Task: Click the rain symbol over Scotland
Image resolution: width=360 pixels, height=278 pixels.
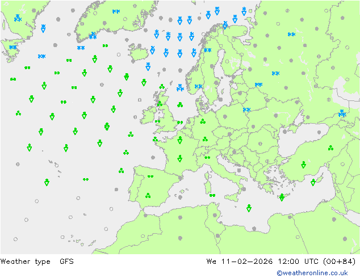Action: click(160, 104)
